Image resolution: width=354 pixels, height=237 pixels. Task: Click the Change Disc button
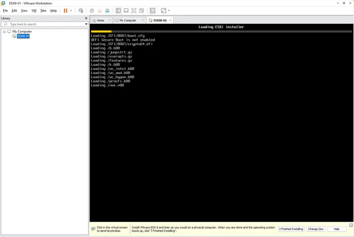316,229
